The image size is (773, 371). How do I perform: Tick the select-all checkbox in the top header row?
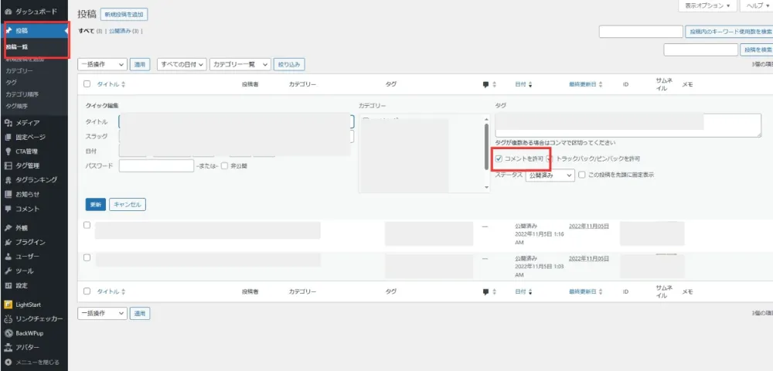click(x=87, y=84)
